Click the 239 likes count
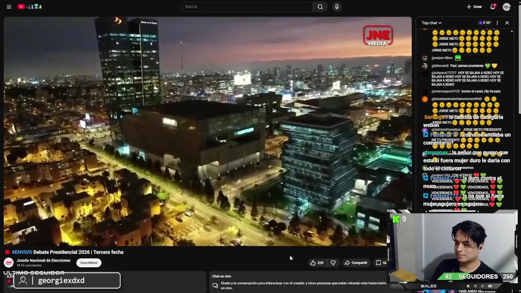521x293 pixels. pos(320,263)
